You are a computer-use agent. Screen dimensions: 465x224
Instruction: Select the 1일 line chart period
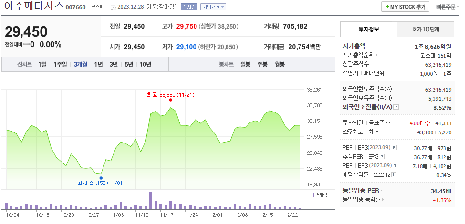tap(42, 65)
